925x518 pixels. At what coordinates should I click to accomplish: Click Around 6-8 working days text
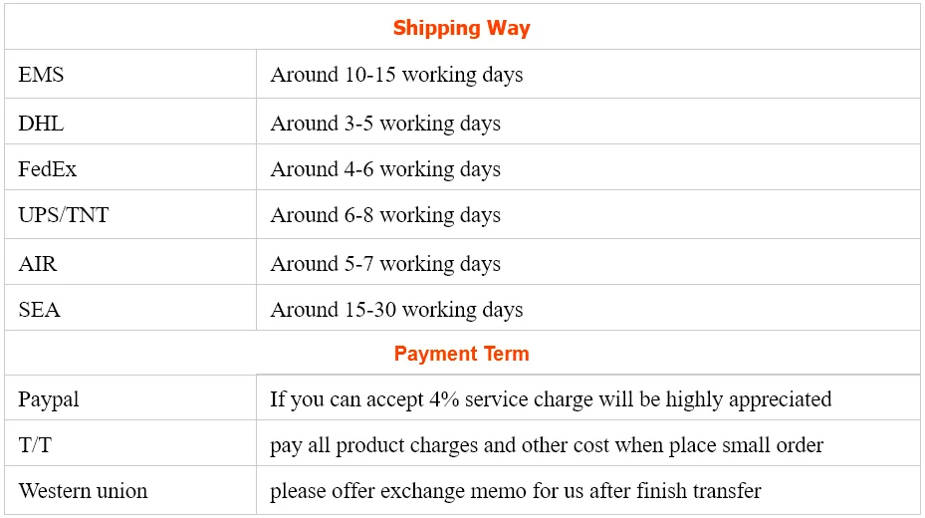click(385, 215)
